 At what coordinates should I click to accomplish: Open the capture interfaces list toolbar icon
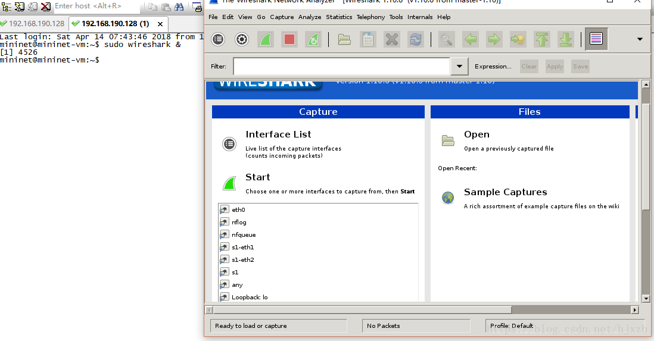coord(218,40)
